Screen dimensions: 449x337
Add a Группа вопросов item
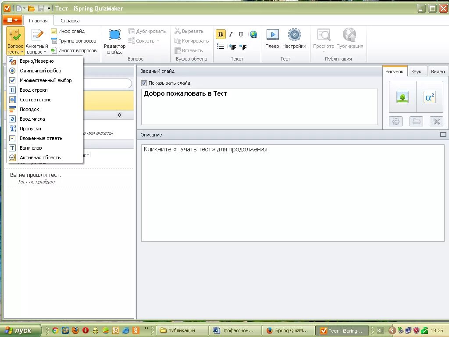click(74, 41)
